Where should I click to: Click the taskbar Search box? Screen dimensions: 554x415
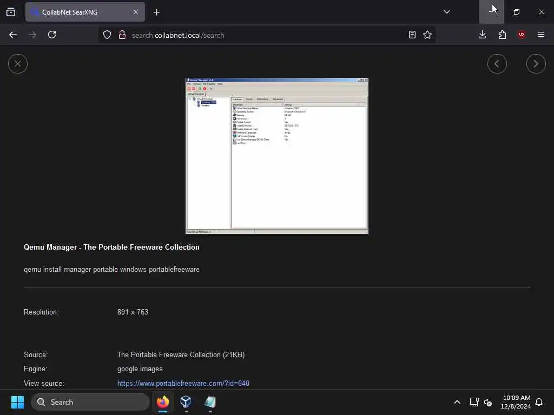[90, 402]
